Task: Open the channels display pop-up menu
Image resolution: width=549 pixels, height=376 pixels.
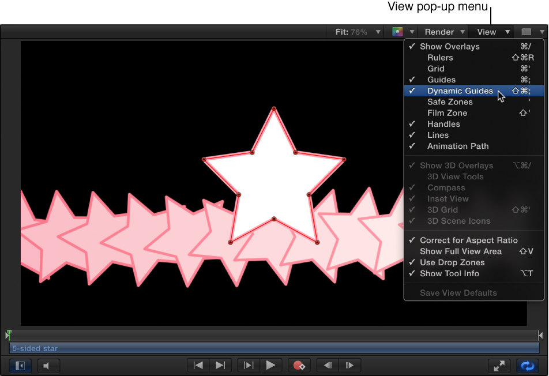Action: tap(402, 32)
